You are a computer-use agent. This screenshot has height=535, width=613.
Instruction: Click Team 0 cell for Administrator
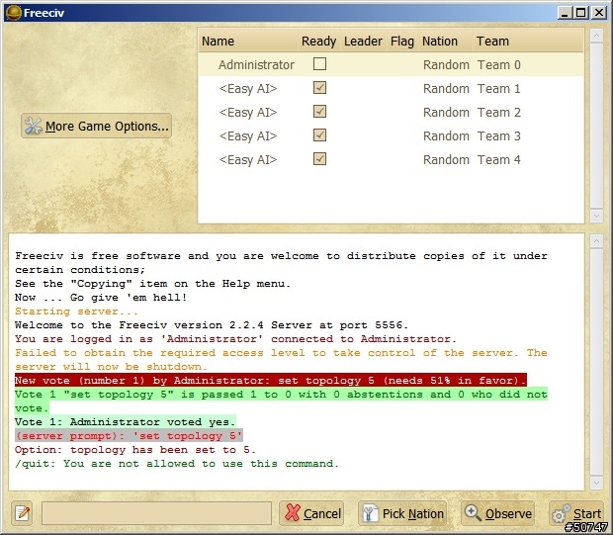click(499, 65)
